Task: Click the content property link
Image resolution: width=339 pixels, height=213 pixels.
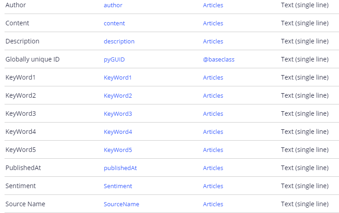Action: [114, 23]
